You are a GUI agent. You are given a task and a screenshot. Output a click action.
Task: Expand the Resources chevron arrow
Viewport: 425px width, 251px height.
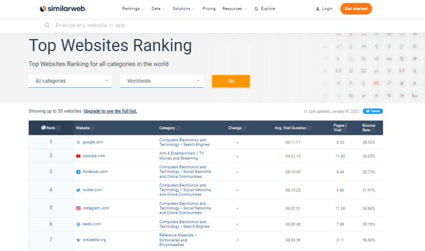click(245, 9)
